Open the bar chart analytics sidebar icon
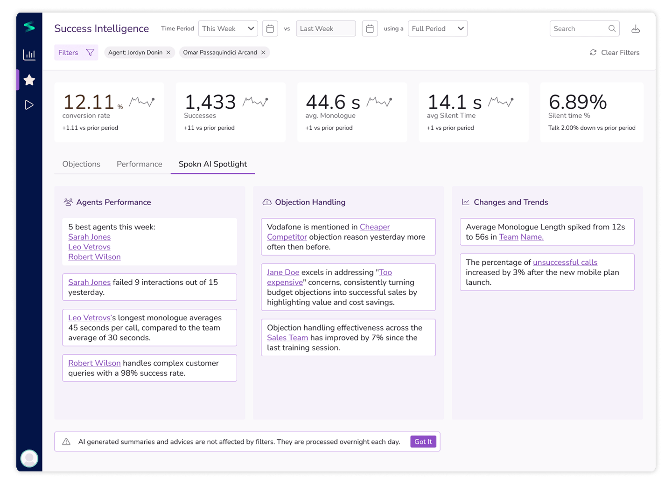The image size is (672, 484). pos(29,55)
